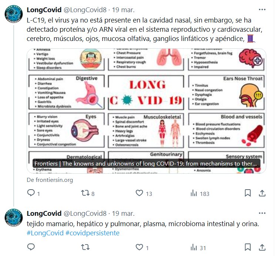Retweet the second tweet
Image resolution: width=276 pixels, height=256 pixels.
(85, 247)
